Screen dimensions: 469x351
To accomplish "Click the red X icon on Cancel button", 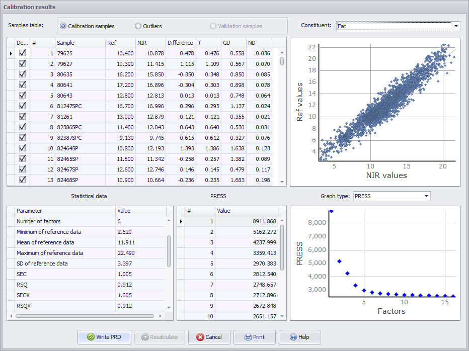I will (x=200, y=337).
